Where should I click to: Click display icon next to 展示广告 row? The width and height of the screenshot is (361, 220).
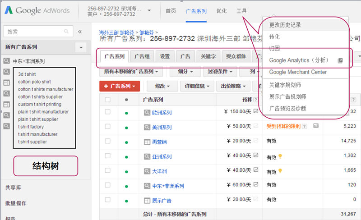pos(147,201)
